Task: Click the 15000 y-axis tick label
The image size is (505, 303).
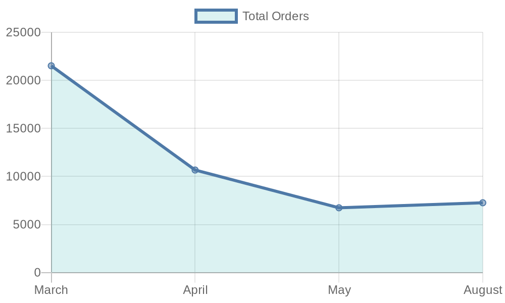Action: tap(23, 128)
